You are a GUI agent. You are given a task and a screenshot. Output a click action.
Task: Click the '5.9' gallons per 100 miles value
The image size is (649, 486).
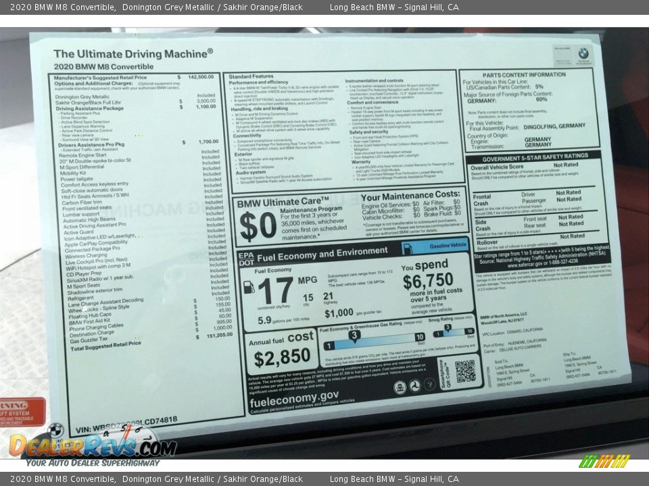coord(264,320)
